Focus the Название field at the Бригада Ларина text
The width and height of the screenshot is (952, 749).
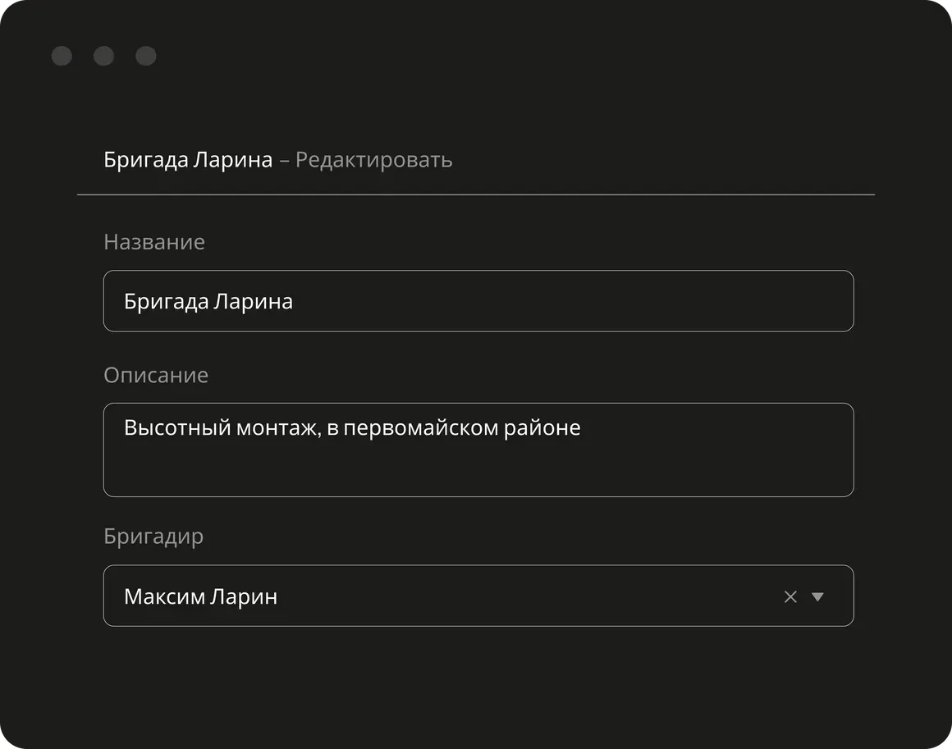[x=208, y=301]
